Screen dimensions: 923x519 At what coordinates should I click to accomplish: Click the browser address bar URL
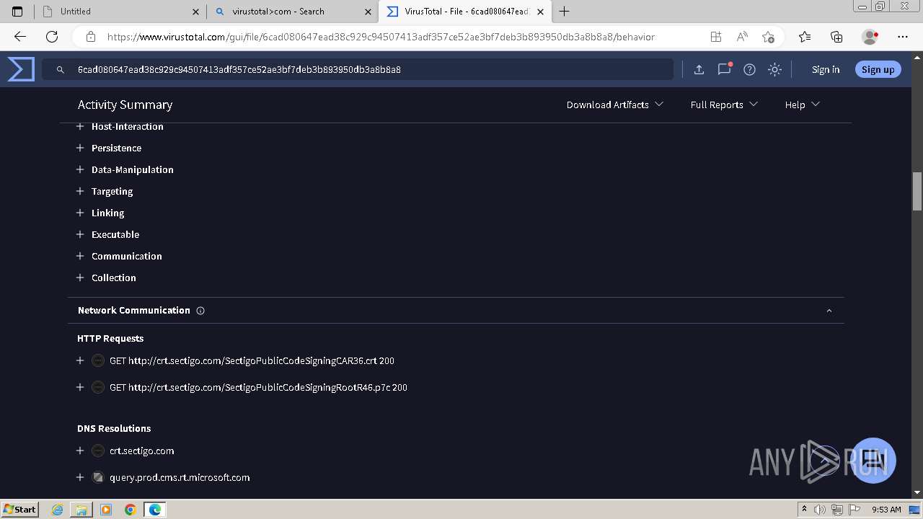(381, 37)
